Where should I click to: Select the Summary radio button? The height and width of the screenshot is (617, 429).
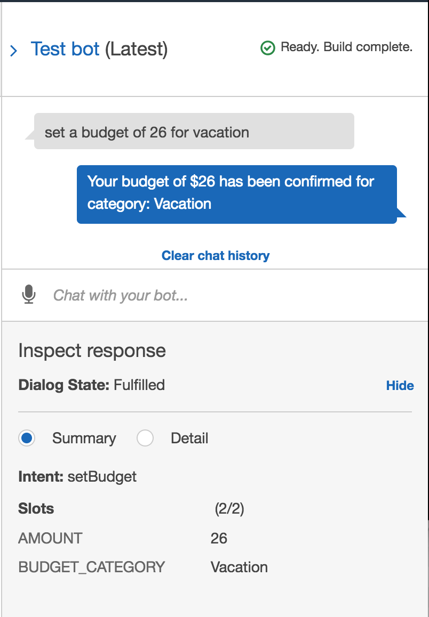pos(27,439)
